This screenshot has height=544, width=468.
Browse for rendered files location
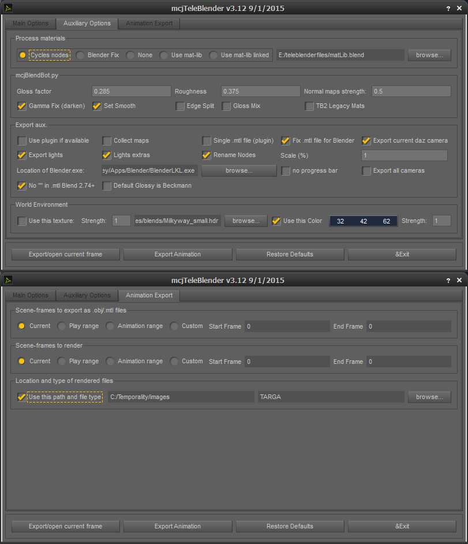(429, 397)
